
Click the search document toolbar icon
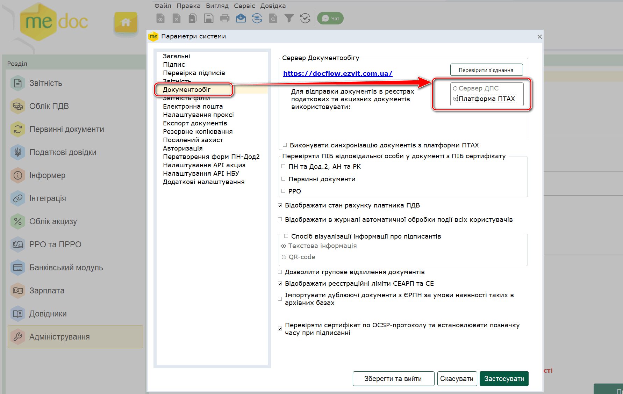tap(273, 18)
